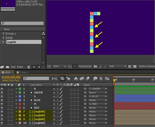Open the show channel color icon
Image resolution: width=155 pixels, height=127 pixels.
click(x=105, y=66)
